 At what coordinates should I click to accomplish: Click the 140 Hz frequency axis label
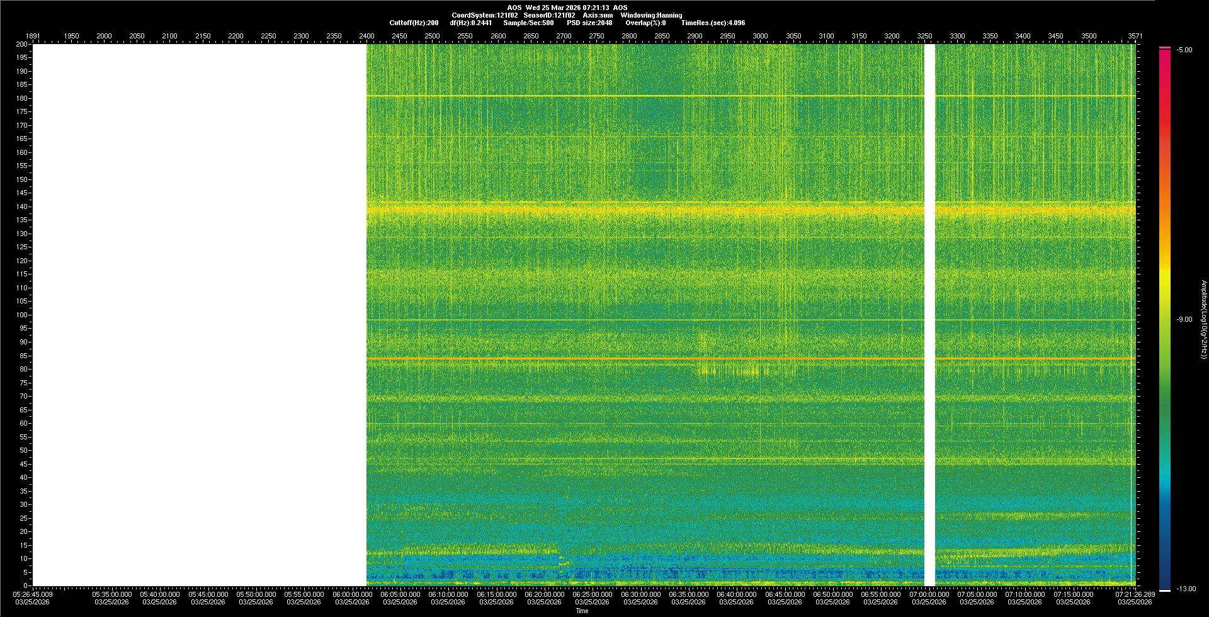pyautogui.click(x=22, y=207)
